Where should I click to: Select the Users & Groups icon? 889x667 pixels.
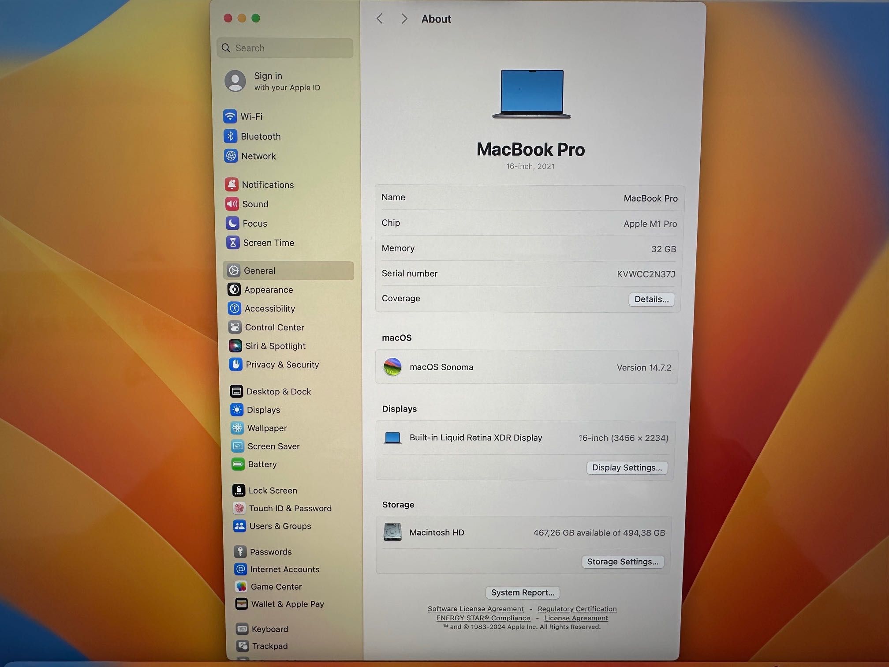tap(239, 526)
